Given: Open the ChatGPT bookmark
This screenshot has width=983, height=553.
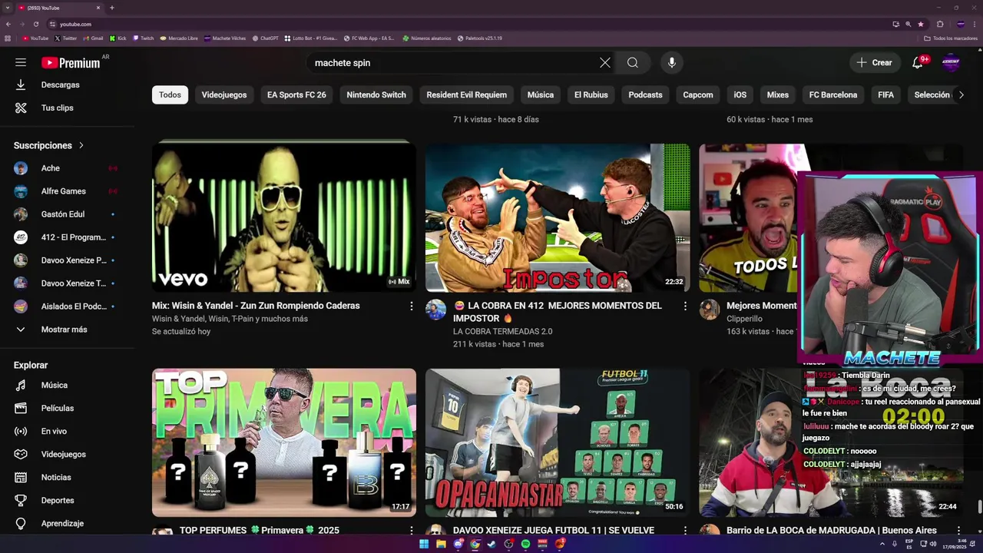Looking at the screenshot, I should tap(265, 38).
